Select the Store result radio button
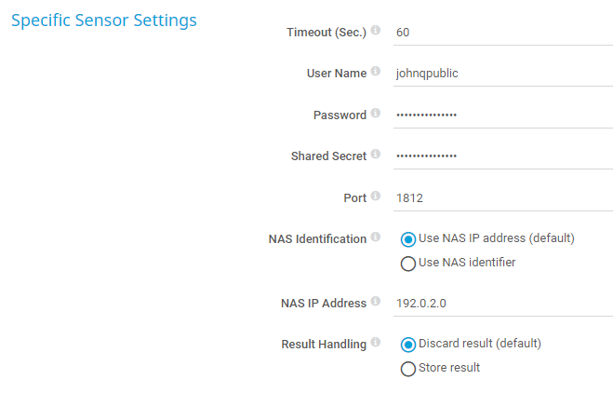 407,369
